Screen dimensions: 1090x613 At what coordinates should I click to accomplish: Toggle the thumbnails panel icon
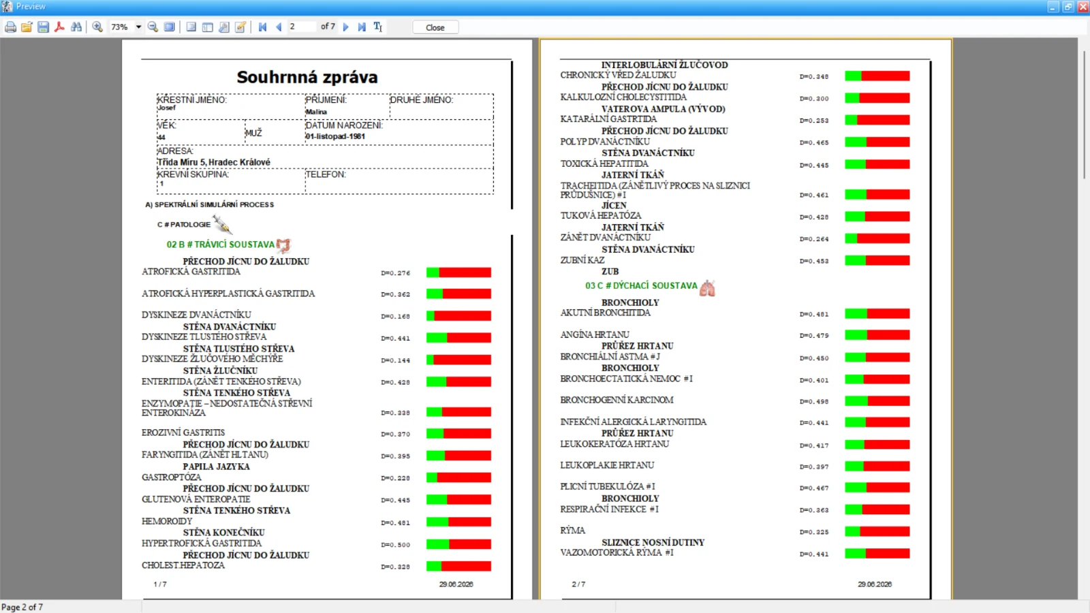(207, 27)
